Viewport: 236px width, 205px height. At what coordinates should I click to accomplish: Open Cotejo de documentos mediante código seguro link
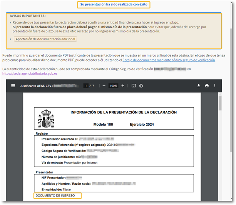[169, 60]
